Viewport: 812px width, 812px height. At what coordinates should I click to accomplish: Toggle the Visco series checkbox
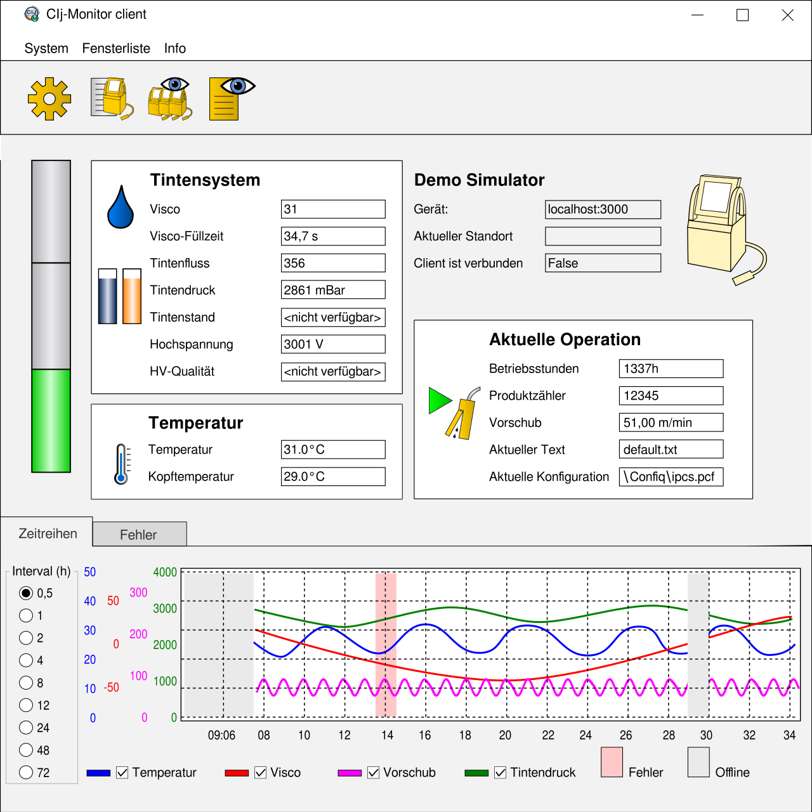pyautogui.click(x=260, y=773)
